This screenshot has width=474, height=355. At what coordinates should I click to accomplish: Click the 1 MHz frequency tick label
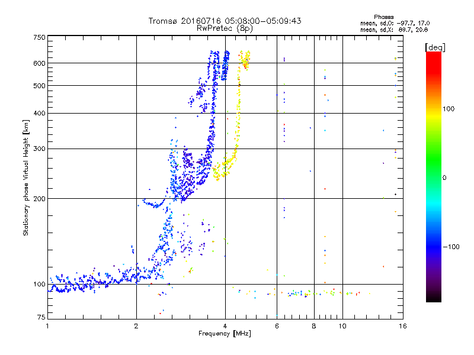pos(47,326)
